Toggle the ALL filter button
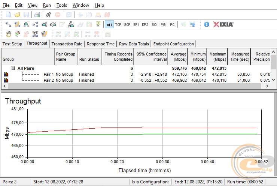 pyautogui.click(x=109, y=25)
